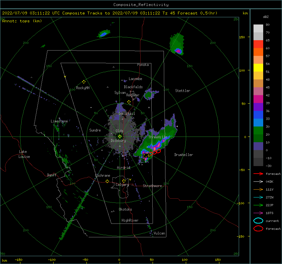Click the Limestone label
The image size is (282, 264).
(59, 121)
